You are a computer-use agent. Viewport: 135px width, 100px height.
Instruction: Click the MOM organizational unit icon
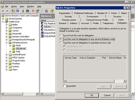pos(13,46)
